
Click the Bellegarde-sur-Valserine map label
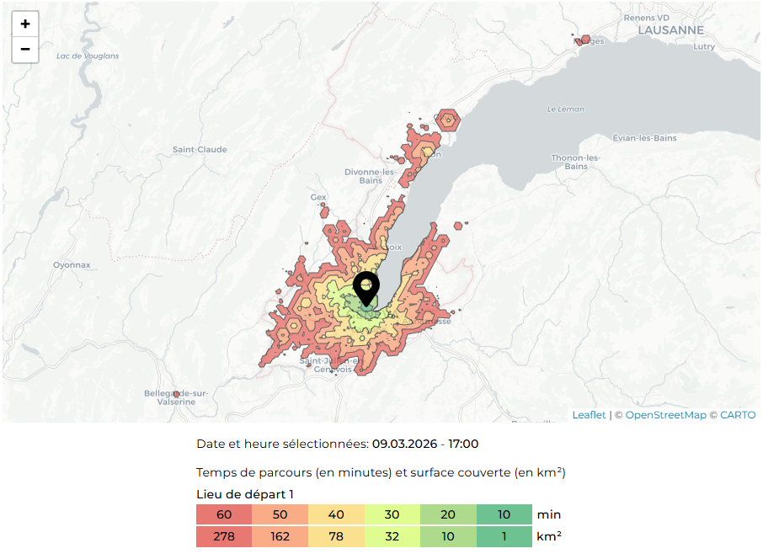click(x=176, y=397)
